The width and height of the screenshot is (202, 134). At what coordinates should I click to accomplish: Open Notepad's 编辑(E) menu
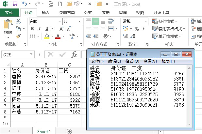[114, 61]
